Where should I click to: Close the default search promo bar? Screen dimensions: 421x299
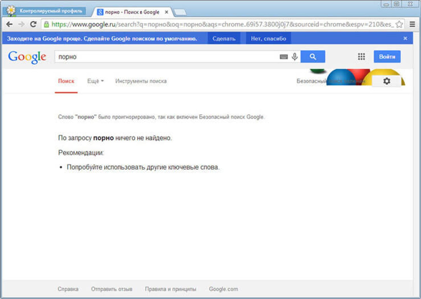[405, 38]
